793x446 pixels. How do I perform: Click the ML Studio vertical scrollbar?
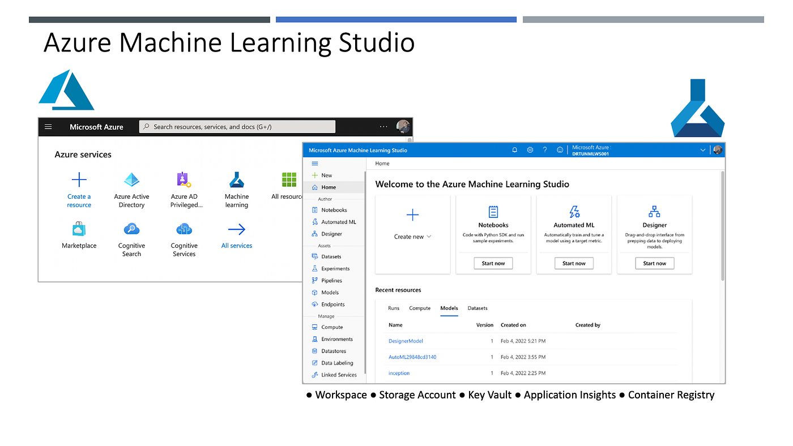pos(722,226)
